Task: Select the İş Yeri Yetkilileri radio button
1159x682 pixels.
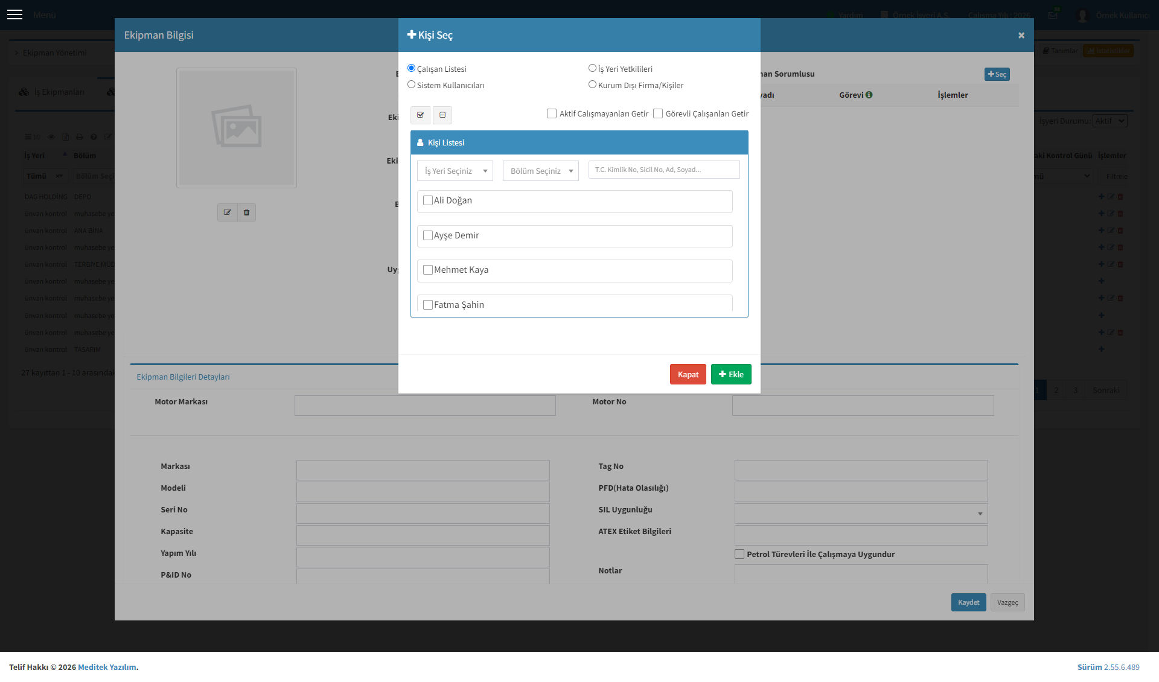Action: pyautogui.click(x=593, y=68)
